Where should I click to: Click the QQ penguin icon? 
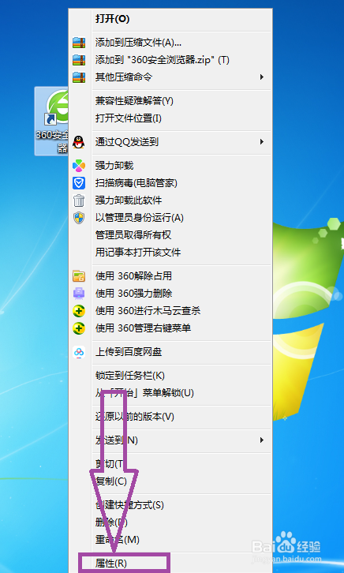click(x=79, y=142)
